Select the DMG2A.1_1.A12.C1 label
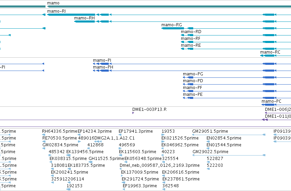291x191 pixels. [115, 138]
